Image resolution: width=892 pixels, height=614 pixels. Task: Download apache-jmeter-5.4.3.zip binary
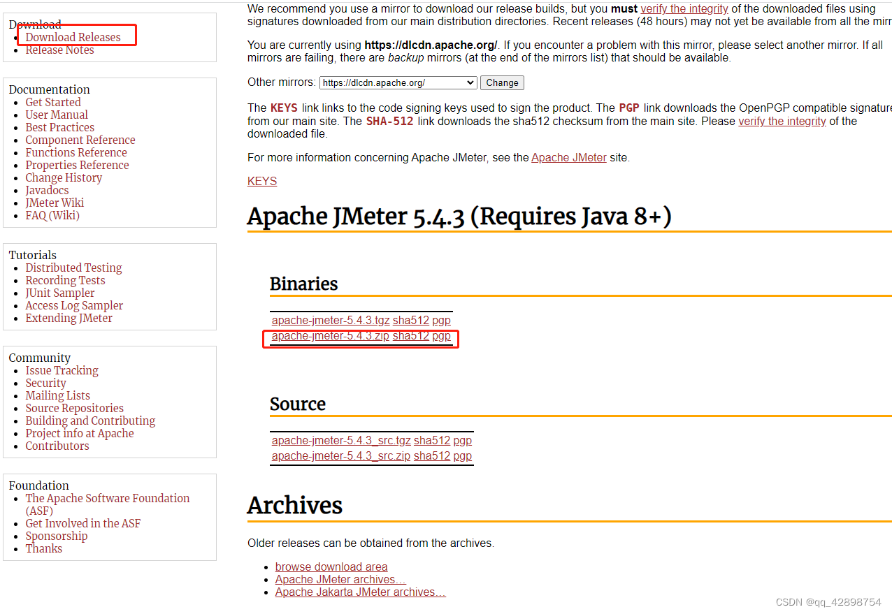click(x=331, y=336)
